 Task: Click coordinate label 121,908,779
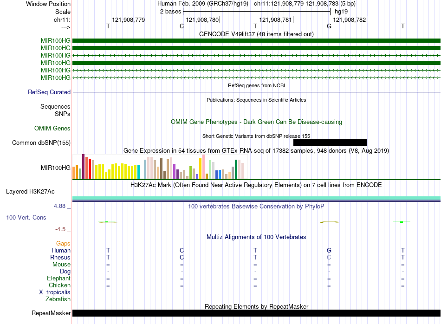click(x=129, y=19)
